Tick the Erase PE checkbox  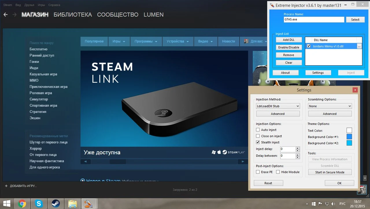pos(258,172)
